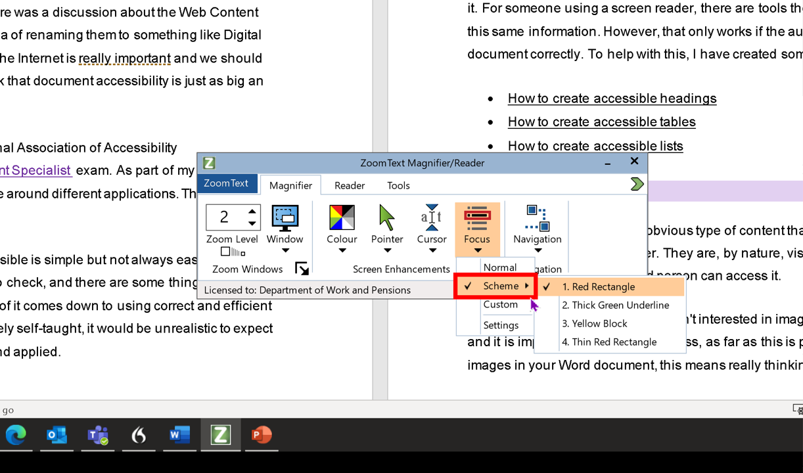The image size is (803, 473).
Task: Click the 'Licensed to: Department of Work and Pensions' text
Action: pyautogui.click(x=308, y=290)
